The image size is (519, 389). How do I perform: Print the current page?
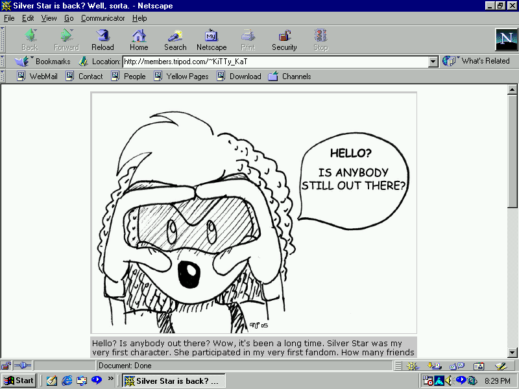coord(248,40)
